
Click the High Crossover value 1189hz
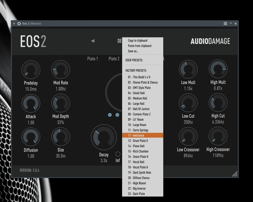(218, 155)
